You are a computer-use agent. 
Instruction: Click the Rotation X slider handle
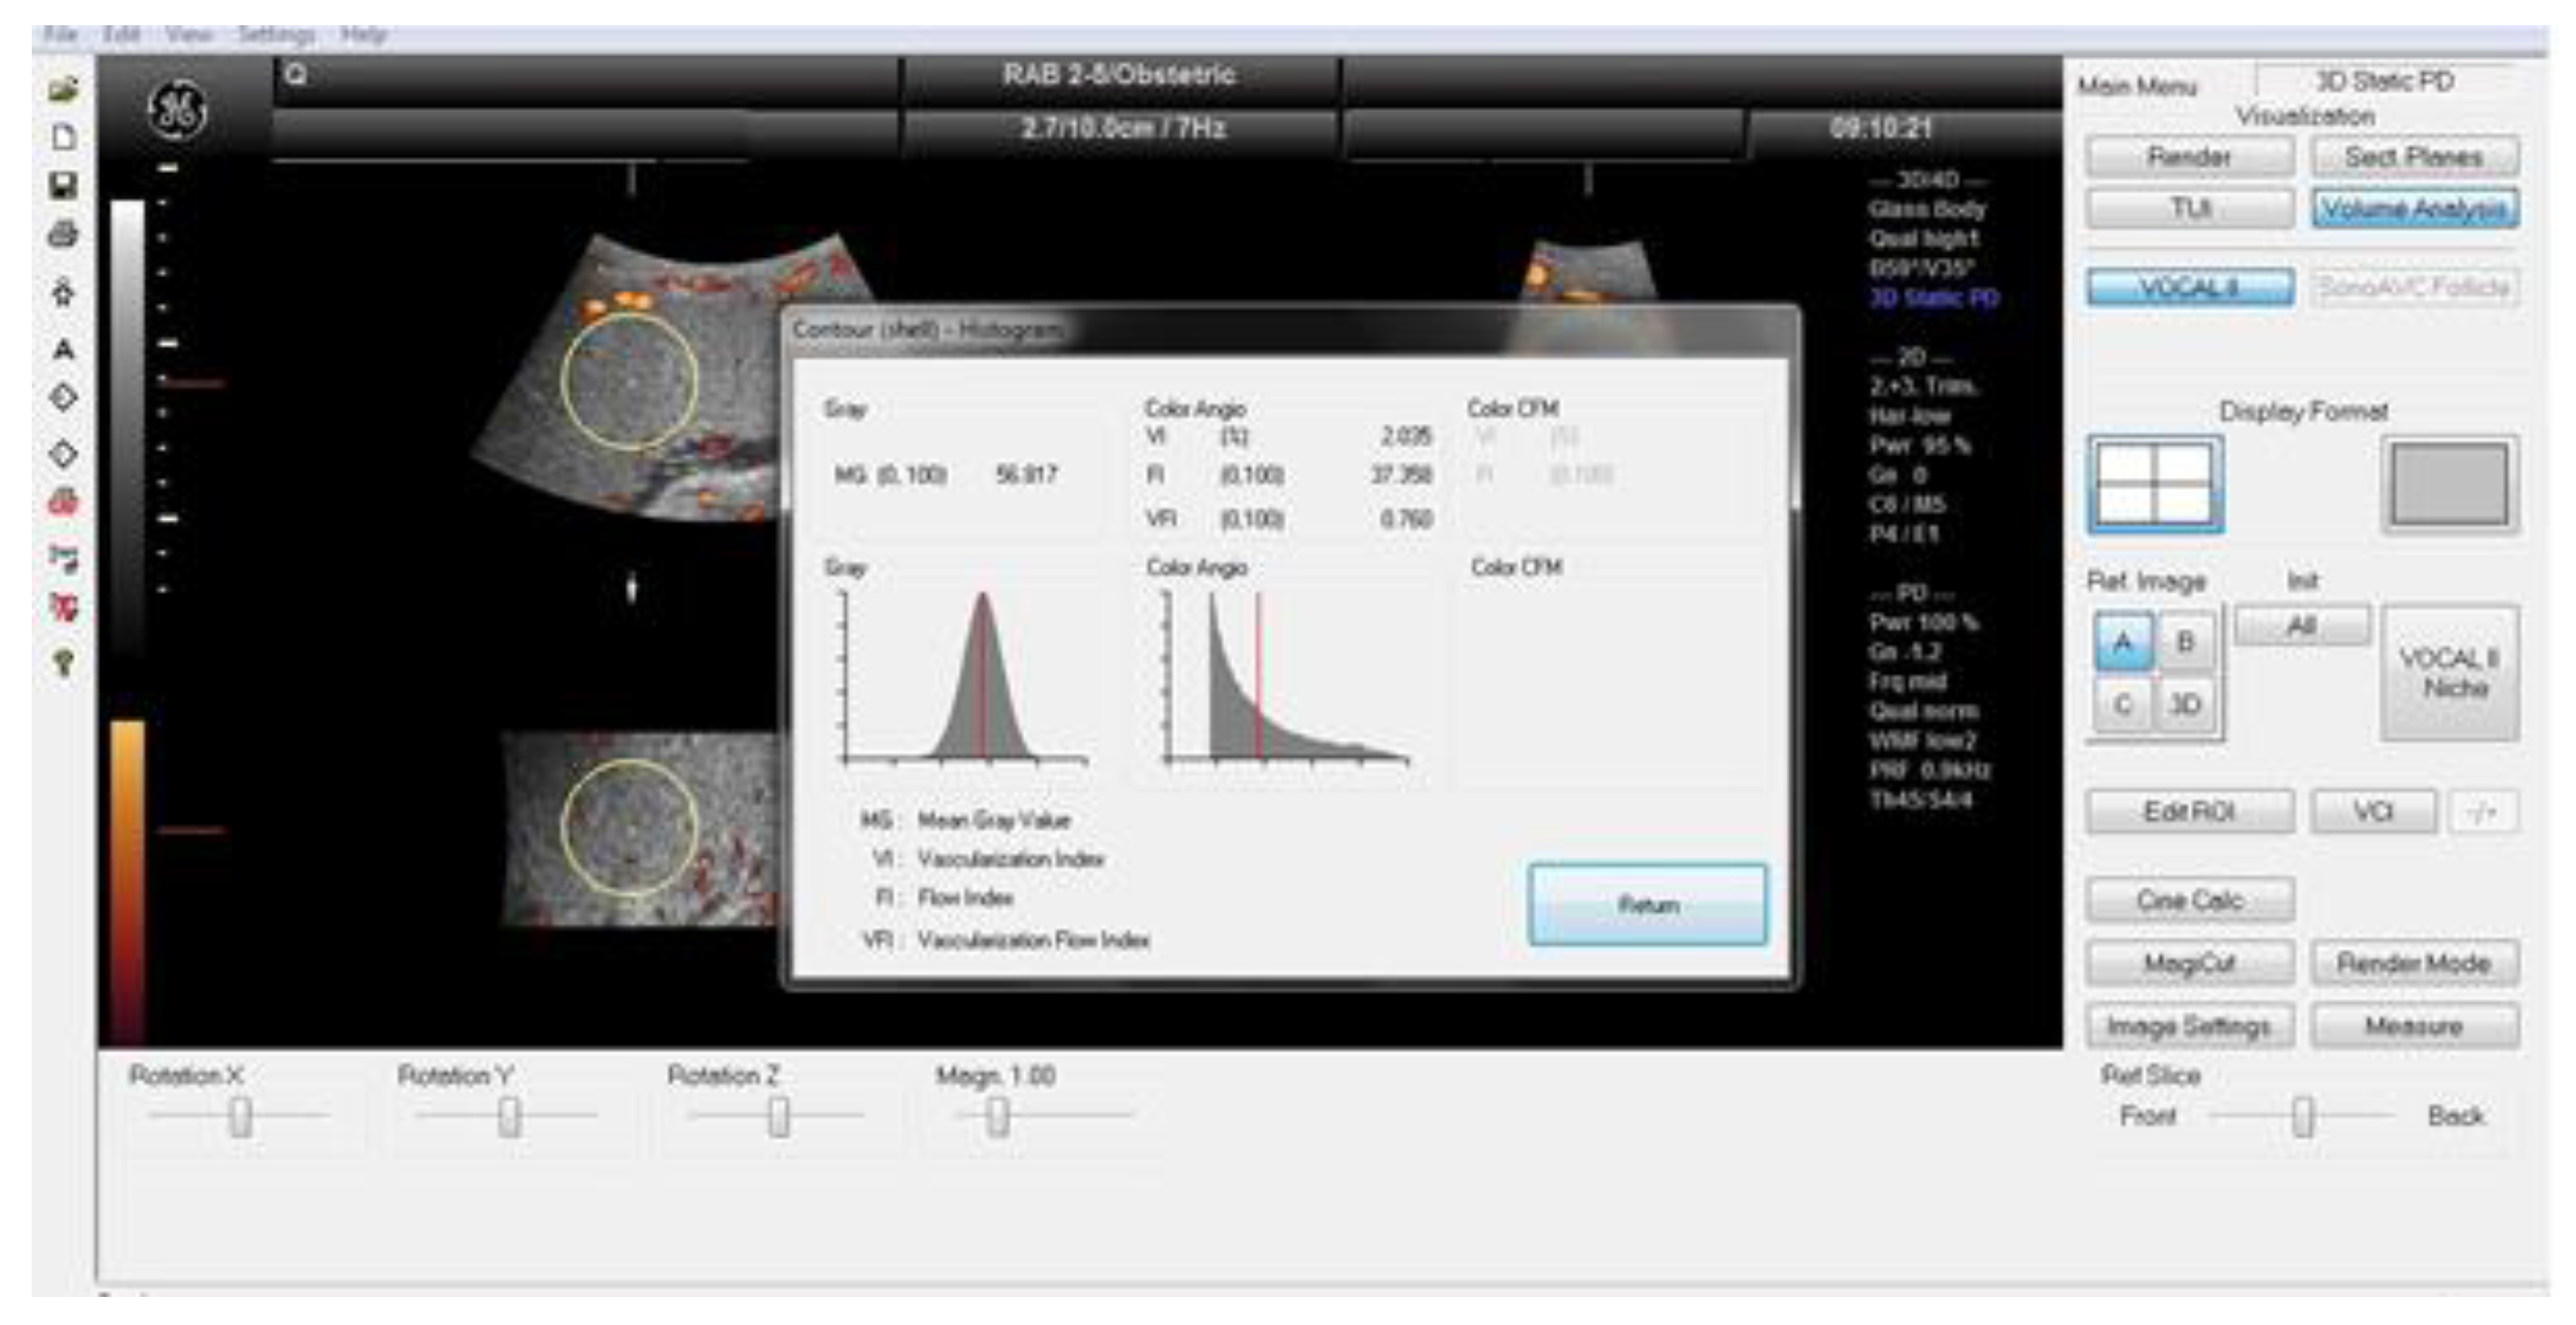click(240, 1116)
